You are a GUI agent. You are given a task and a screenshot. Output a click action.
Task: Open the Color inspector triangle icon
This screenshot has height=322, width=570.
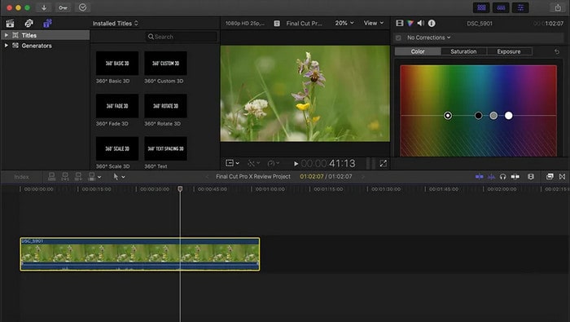[x=410, y=23]
